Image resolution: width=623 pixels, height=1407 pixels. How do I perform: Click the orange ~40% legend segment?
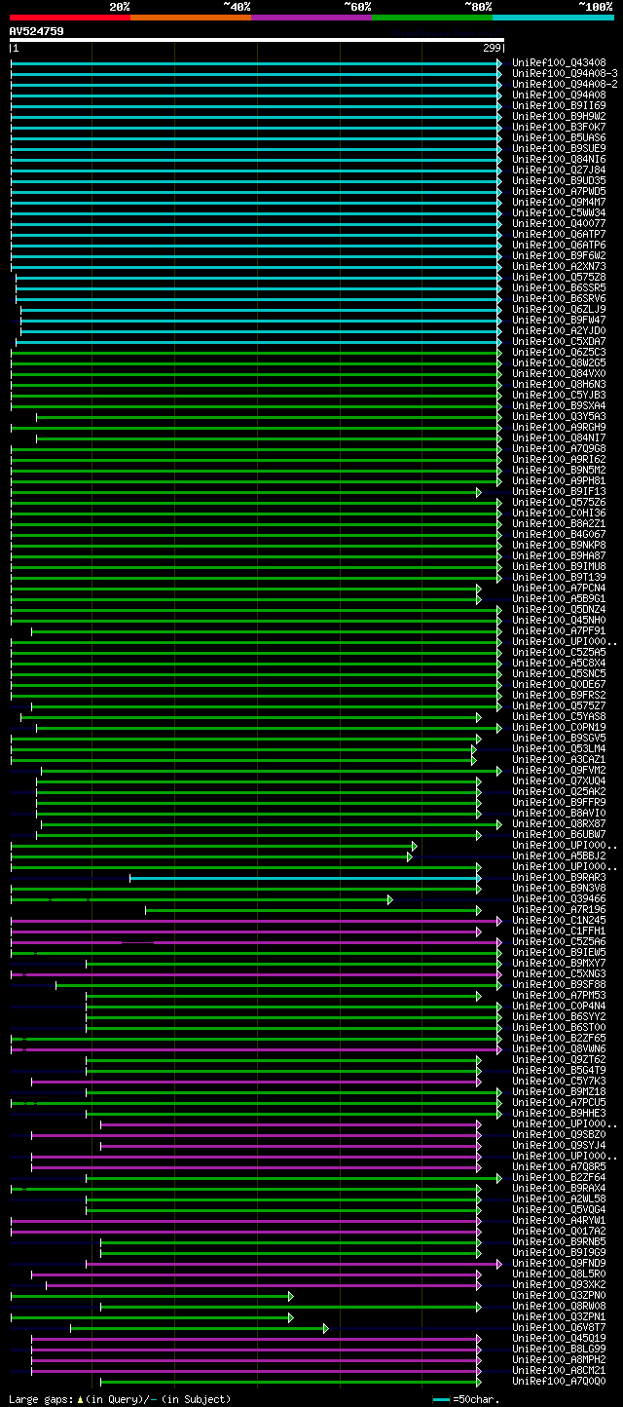[191, 17]
